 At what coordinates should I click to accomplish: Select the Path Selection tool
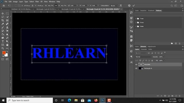pos(7,41)
